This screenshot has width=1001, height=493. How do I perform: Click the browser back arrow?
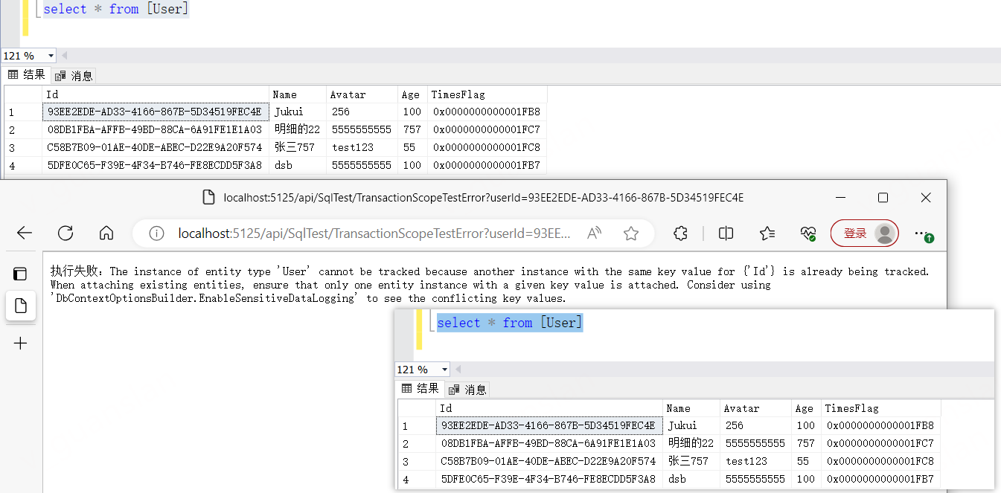tap(25, 233)
